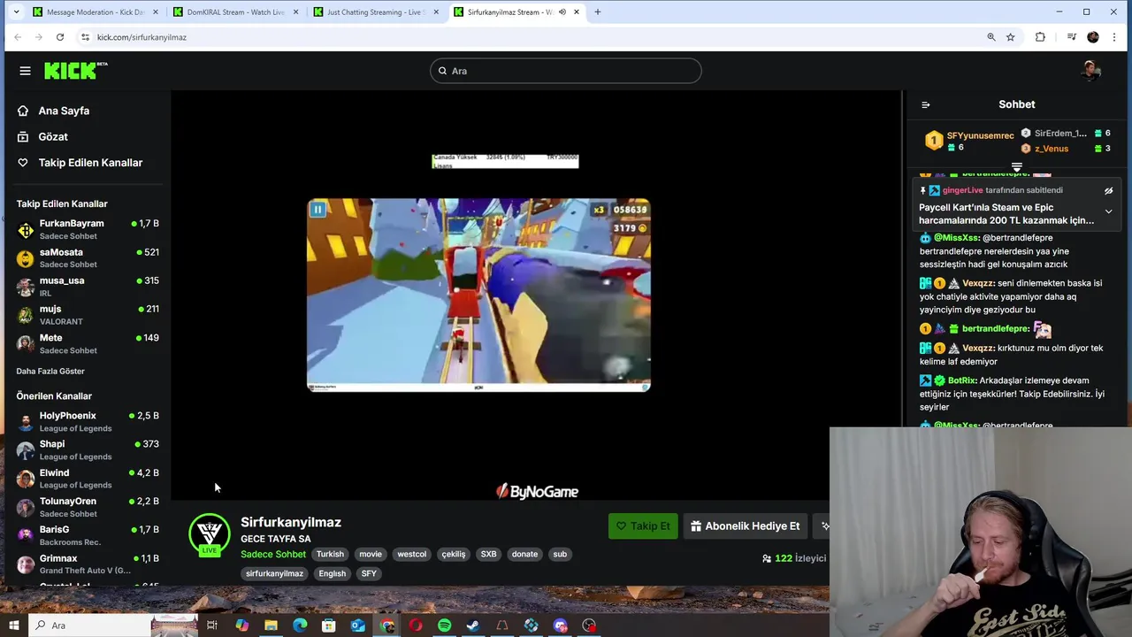Select the donate tag
The width and height of the screenshot is (1132, 637).
point(524,554)
